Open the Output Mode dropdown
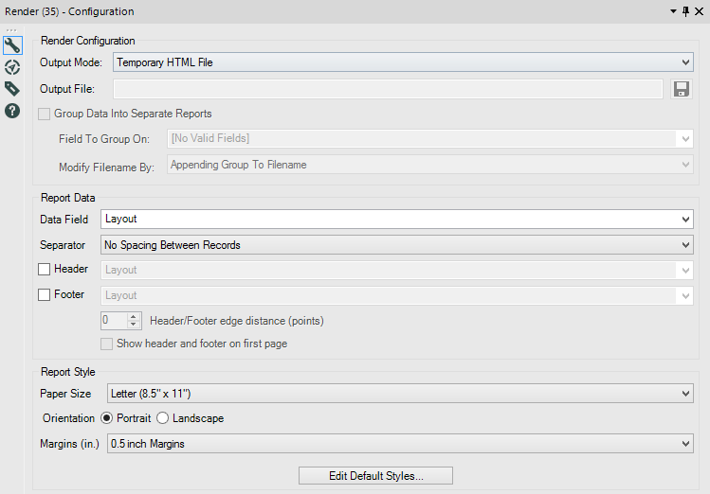This screenshot has width=710, height=494. 403,62
